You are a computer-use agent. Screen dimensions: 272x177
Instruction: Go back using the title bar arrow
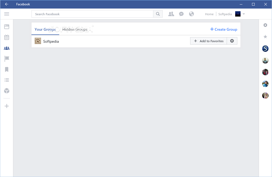(x=7, y=4)
